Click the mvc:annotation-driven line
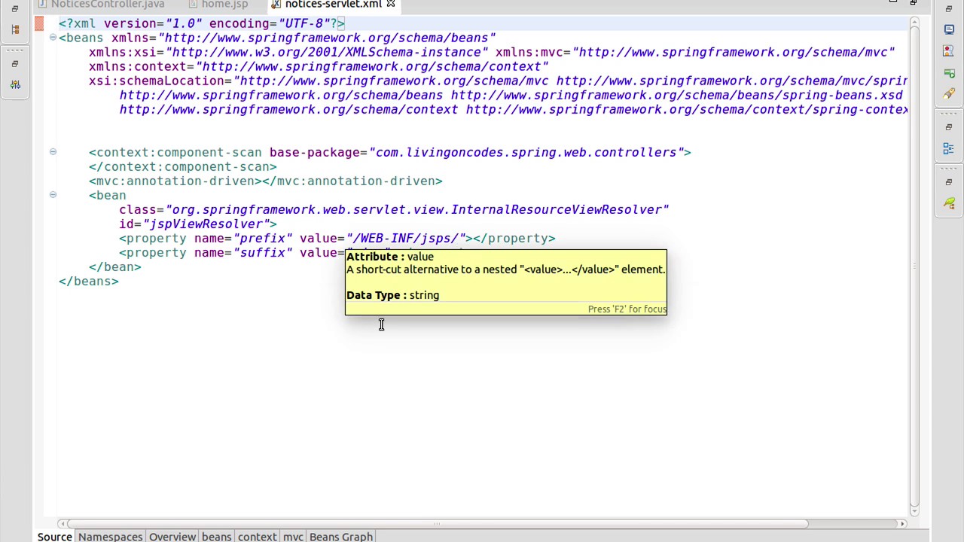 click(266, 181)
